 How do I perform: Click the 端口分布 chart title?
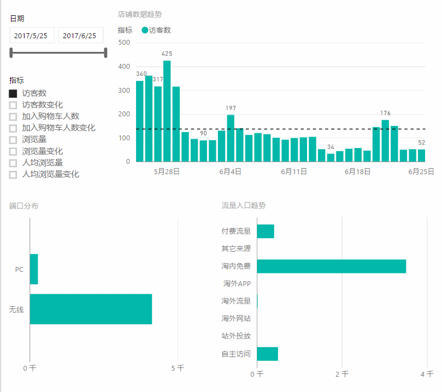23,206
